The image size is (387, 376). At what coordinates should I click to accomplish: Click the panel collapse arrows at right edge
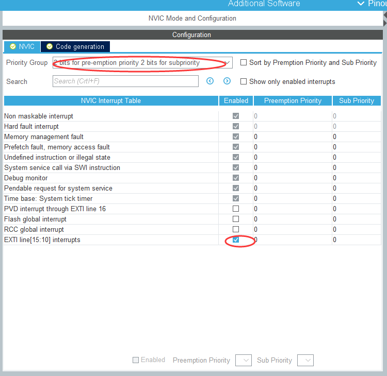pos(385,19)
